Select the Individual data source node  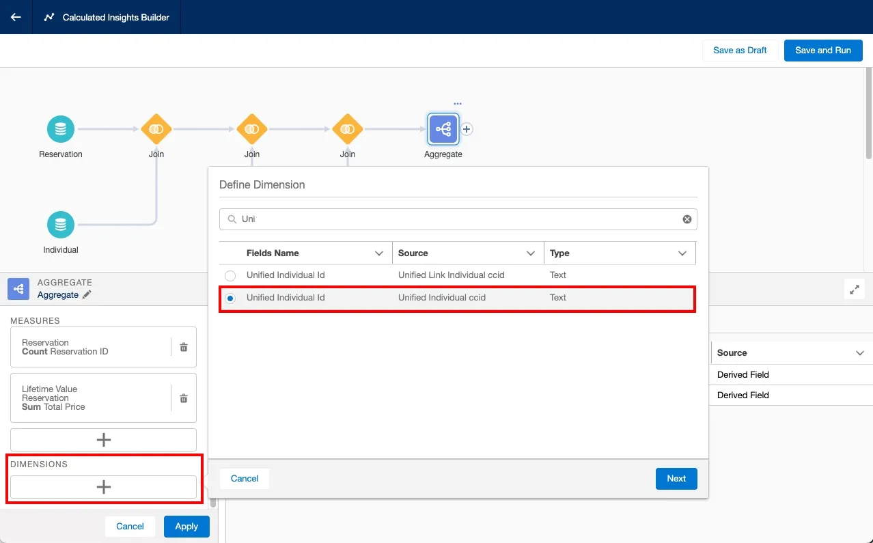tap(61, 225)
